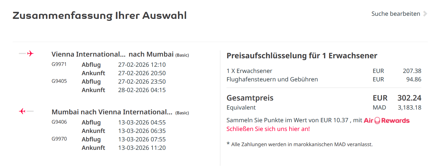
Task: Click the Air Rewards logo
Action: [x=387, y=121]
